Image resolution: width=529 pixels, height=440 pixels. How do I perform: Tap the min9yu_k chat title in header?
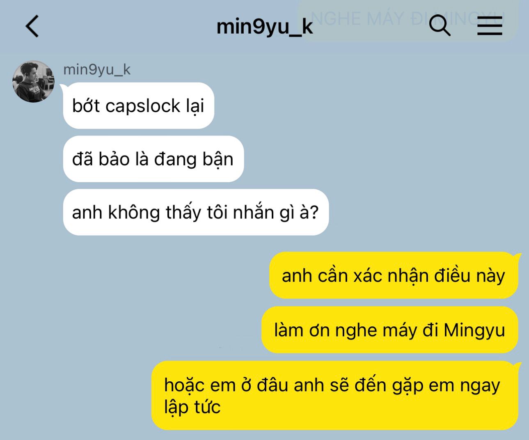click(264, 27)
